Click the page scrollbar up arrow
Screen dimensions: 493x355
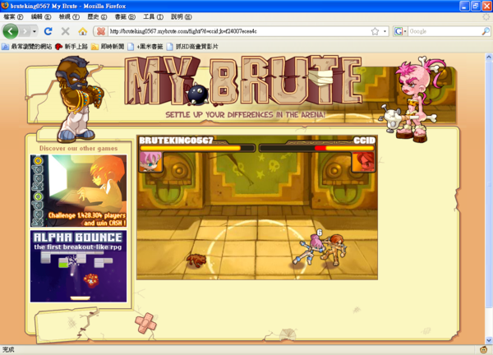(489, 57)
